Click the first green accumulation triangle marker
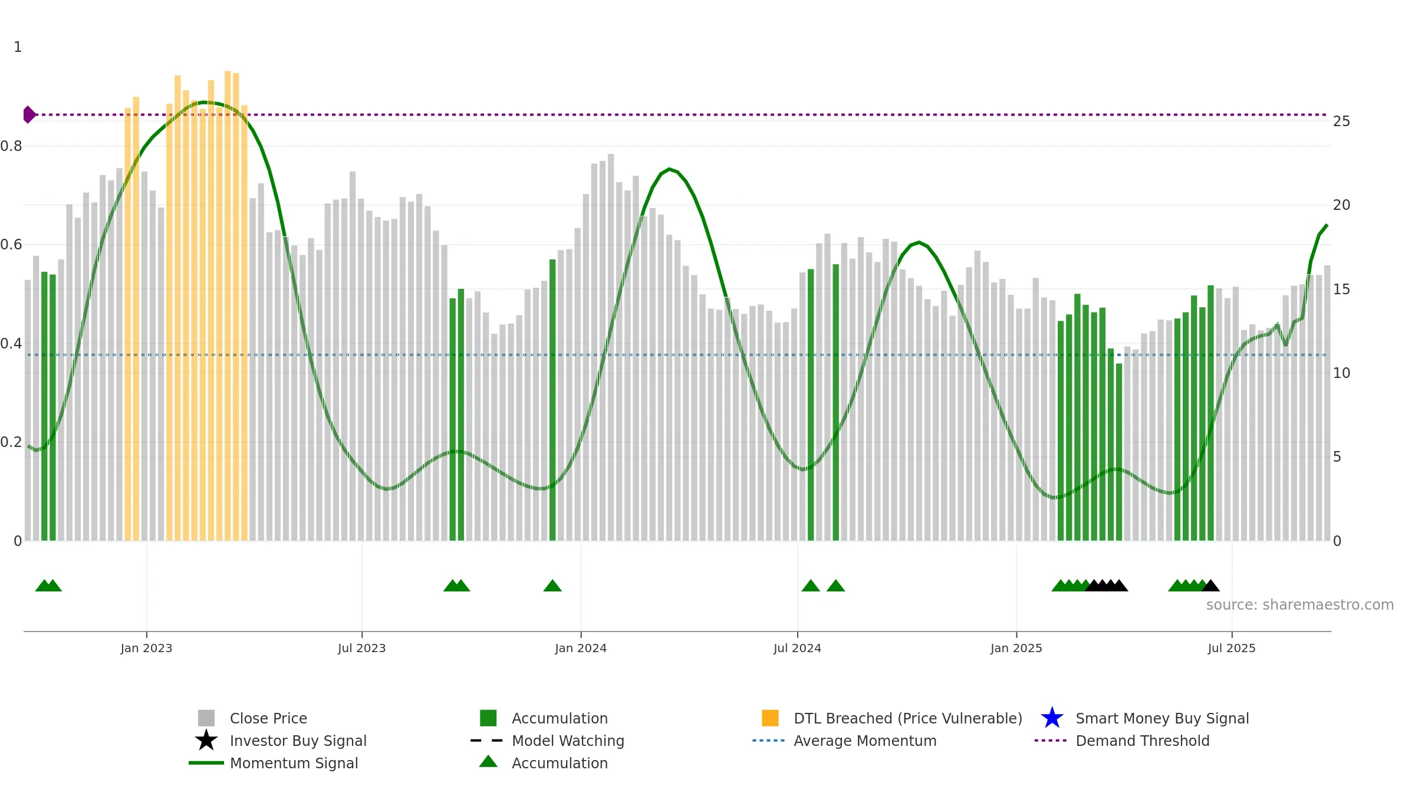 click(44, 586)
